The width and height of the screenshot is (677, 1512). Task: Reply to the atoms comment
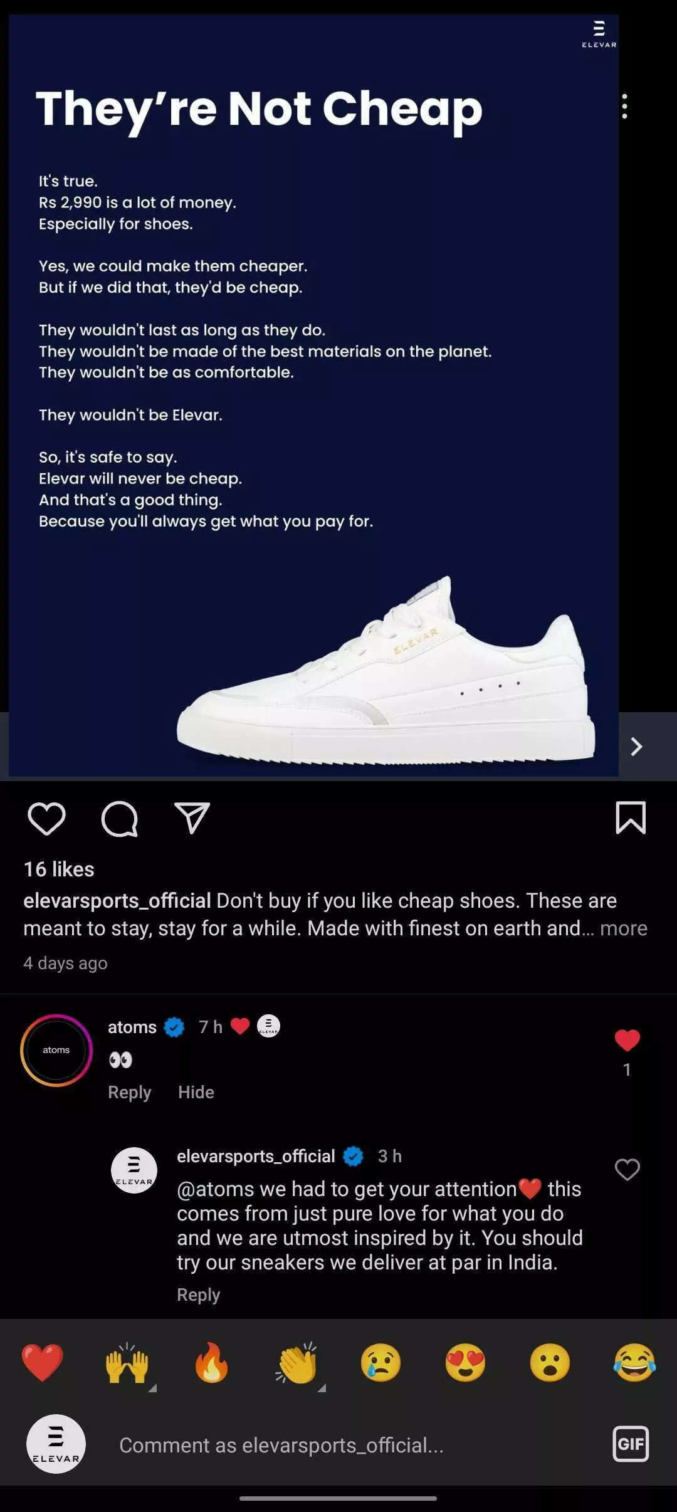click(130, 1092)
